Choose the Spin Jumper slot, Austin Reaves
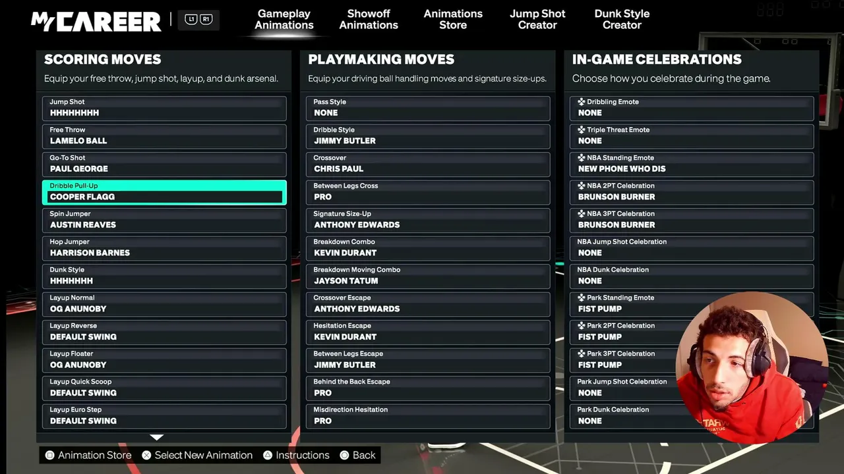 coord(164,221)
